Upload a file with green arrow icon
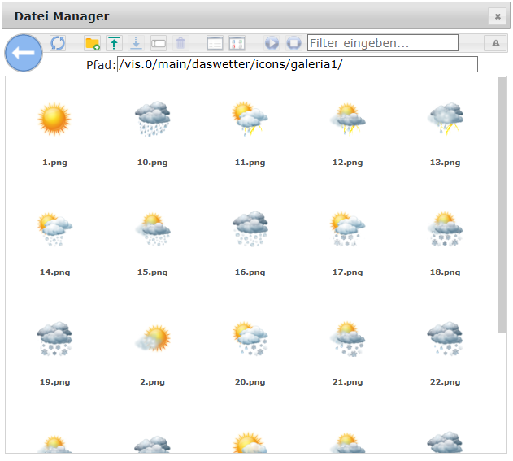This screenshot has height=461, width=513. point(114,43)
